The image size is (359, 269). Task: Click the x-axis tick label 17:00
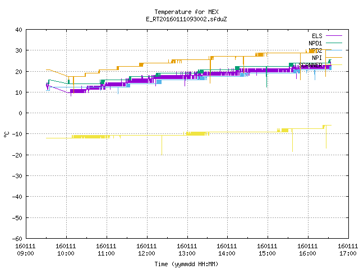pos(348,253)
